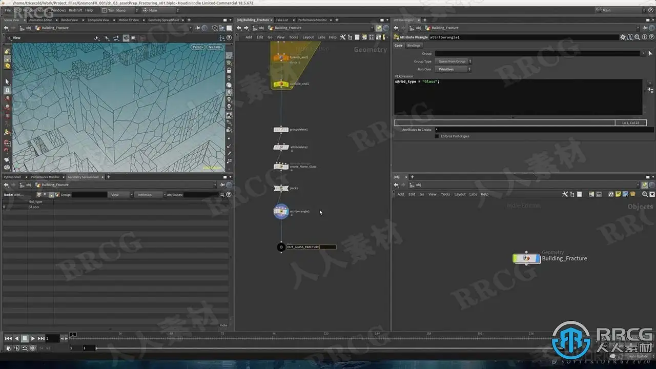Activate the select arrow tool in viewport
656x369 pixels.
pos(7,81)
